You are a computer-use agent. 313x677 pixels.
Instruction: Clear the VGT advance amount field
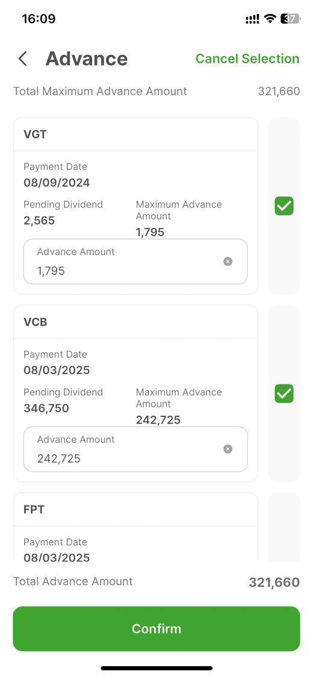(x=228, y=261)
